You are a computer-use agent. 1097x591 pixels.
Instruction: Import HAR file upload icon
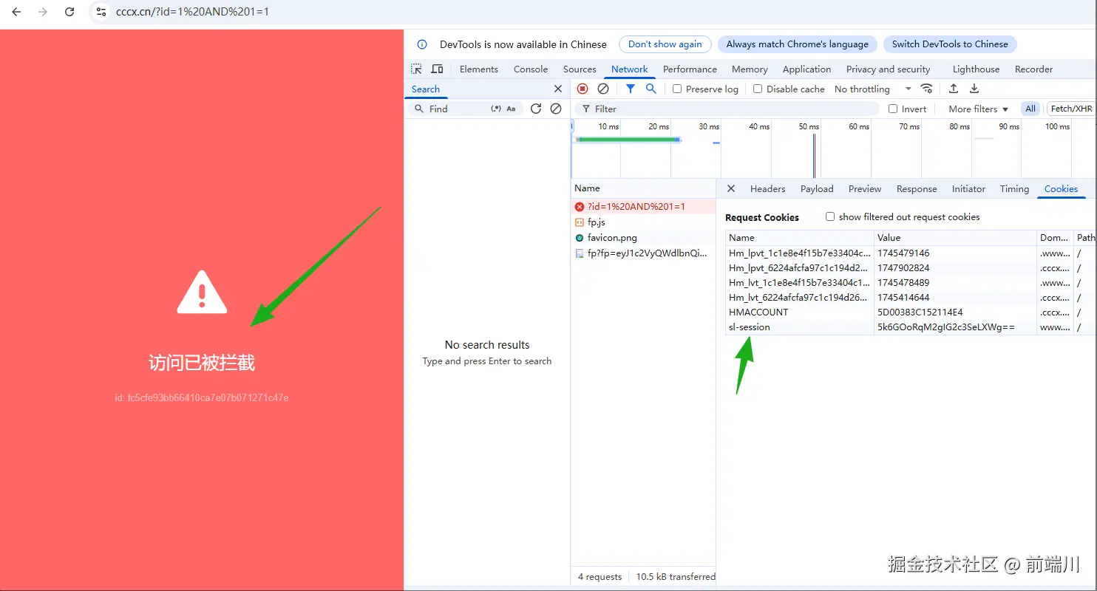pos(954,89)
